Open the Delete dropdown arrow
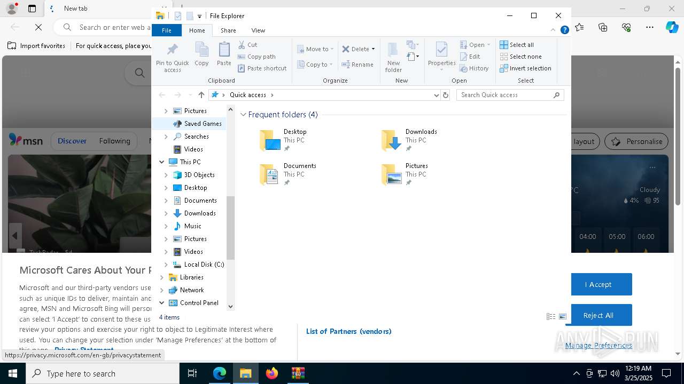Screen dimensions: 684x384 coord(373,49)
